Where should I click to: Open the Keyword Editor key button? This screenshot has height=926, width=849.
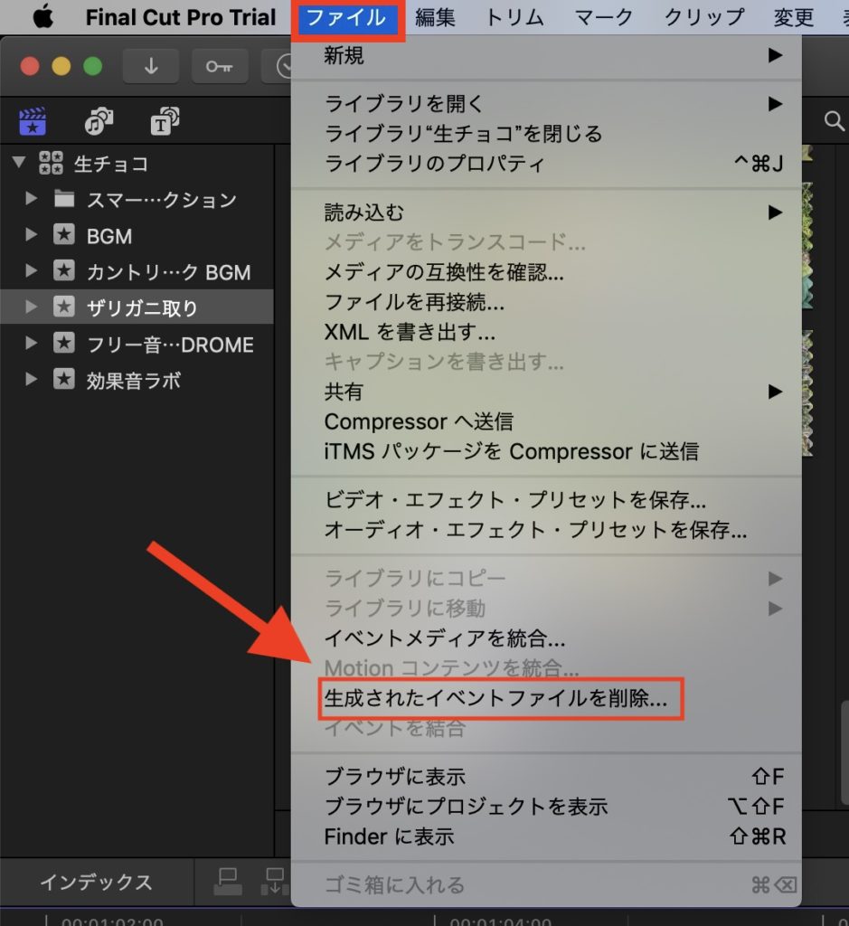pos(220,67)
